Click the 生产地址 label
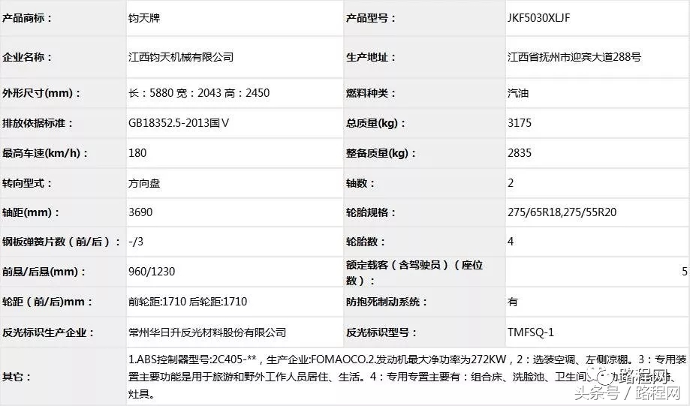 (x=370, y=57)
